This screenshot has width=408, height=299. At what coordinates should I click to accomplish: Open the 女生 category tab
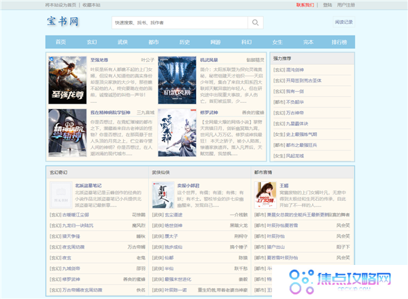point(277,42)
